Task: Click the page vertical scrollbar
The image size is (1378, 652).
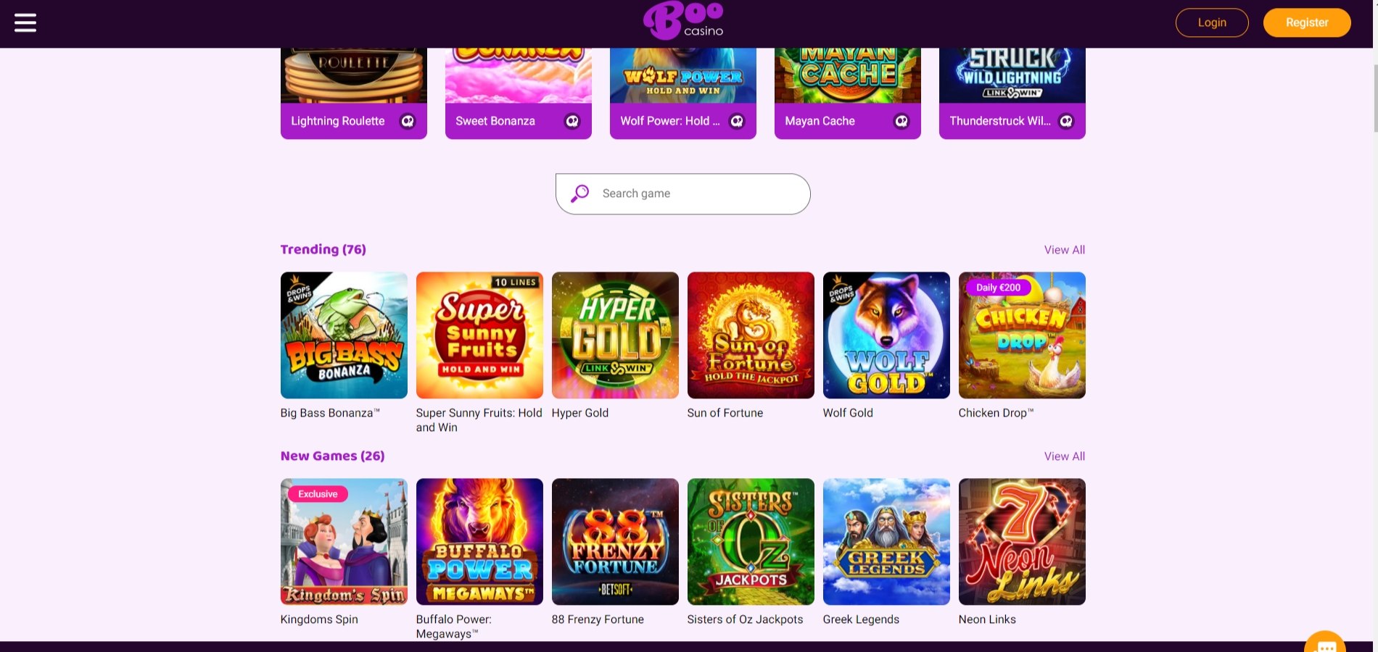Action: (x=1375, y=98)
